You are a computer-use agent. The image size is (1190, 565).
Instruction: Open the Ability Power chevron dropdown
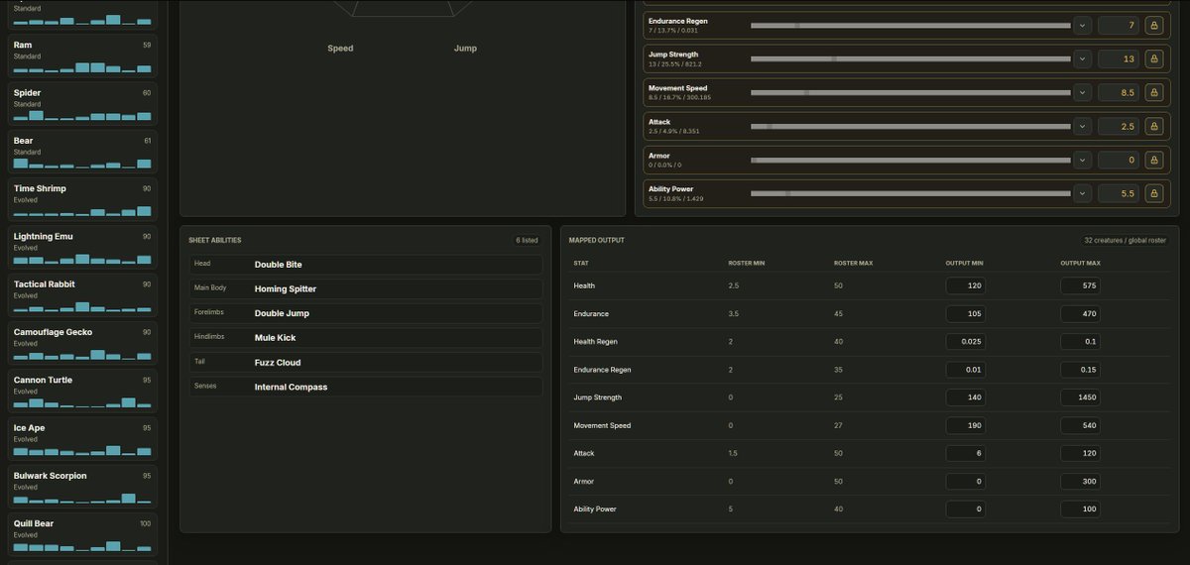[x=1082, y=193]
